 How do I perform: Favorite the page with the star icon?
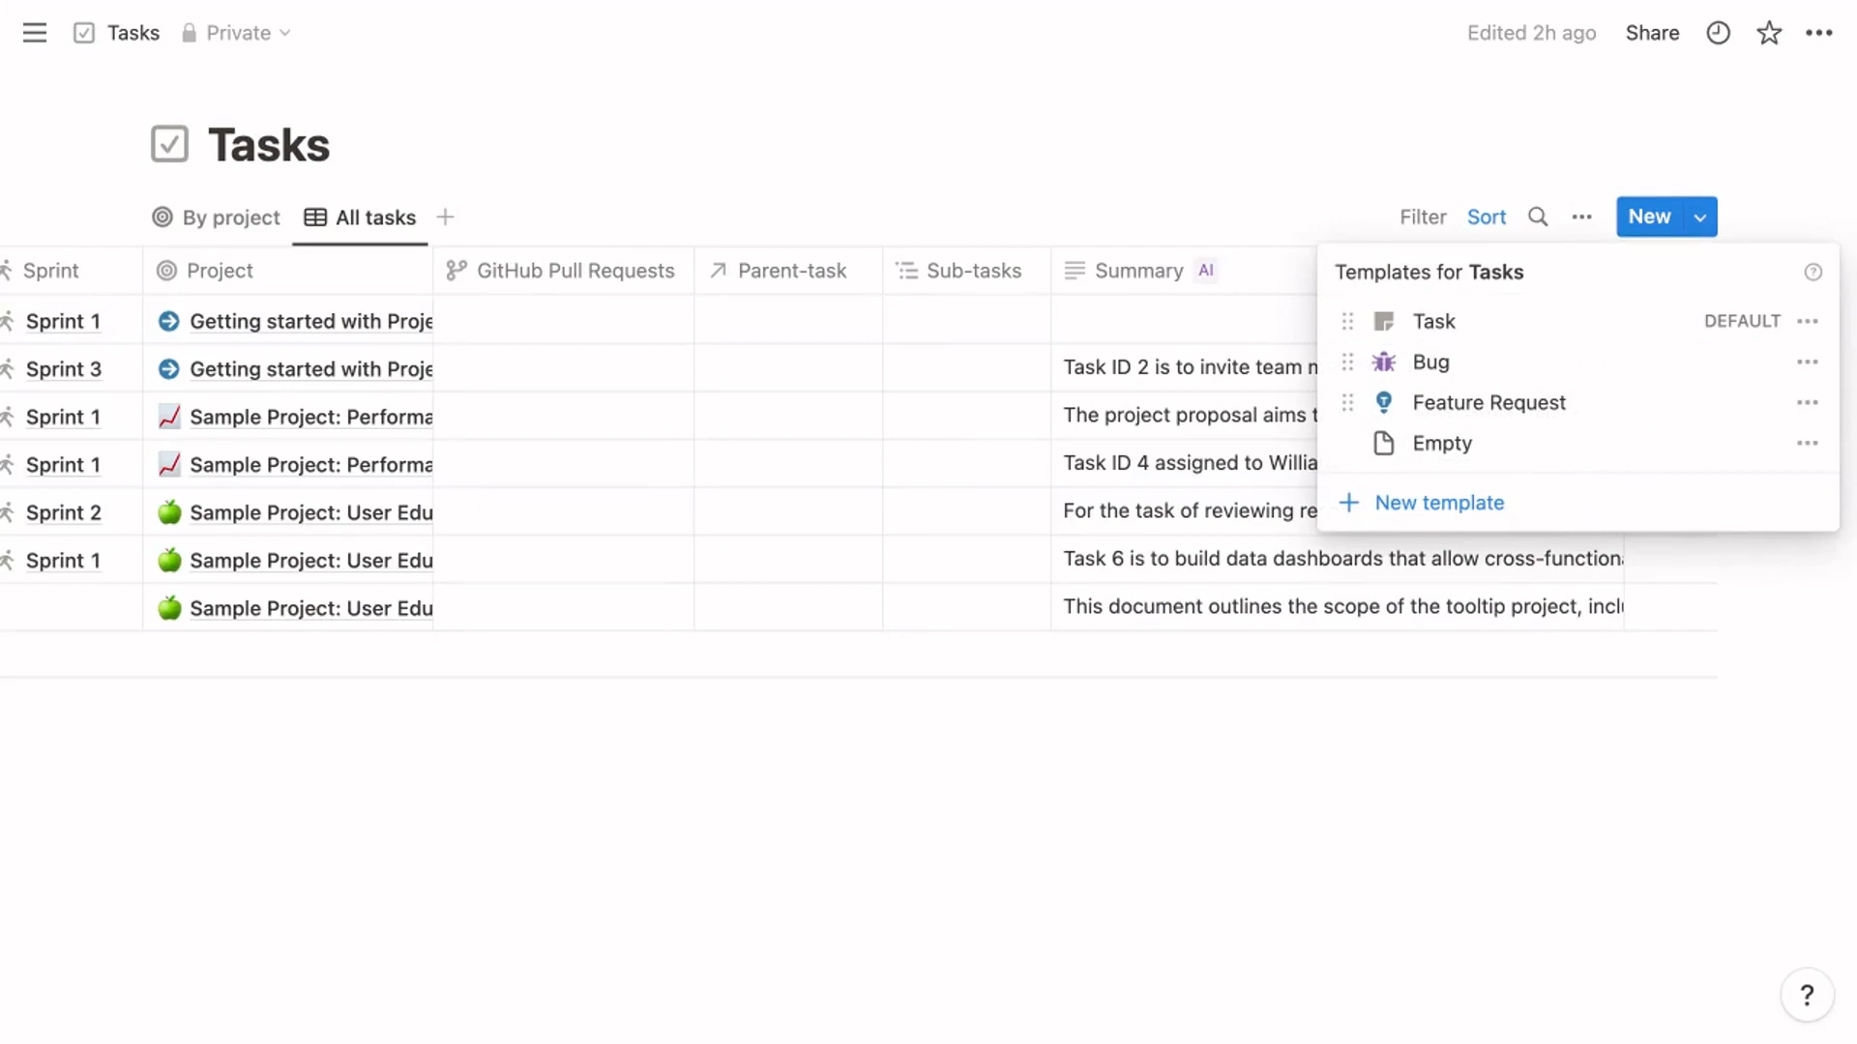(x=1769, y=32)
